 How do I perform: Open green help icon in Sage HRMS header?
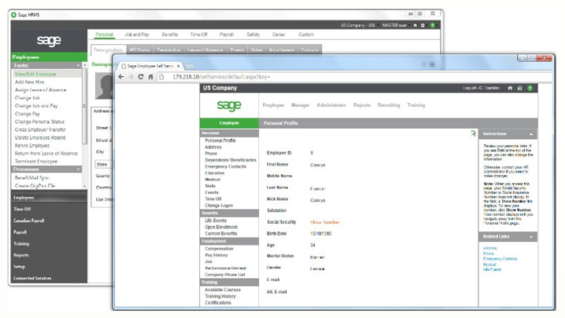pos(432,25)
